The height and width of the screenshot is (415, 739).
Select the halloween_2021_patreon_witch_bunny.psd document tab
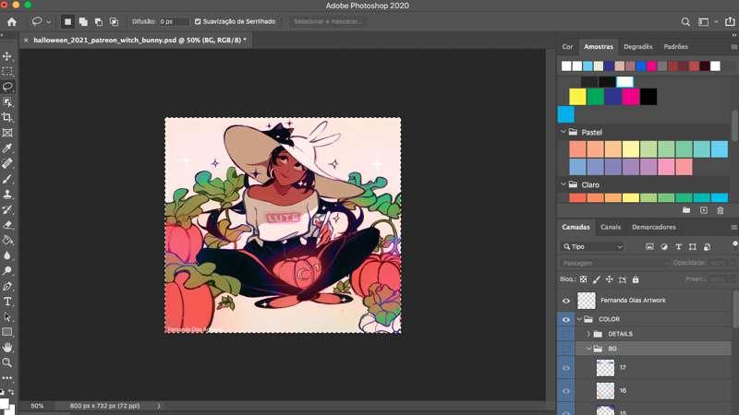(139, 40)
